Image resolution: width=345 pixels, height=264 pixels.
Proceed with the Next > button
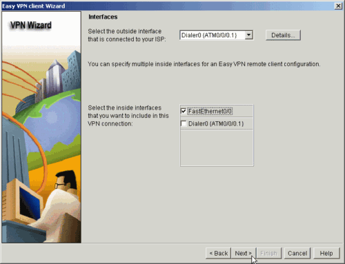click(x=244, y=253)
